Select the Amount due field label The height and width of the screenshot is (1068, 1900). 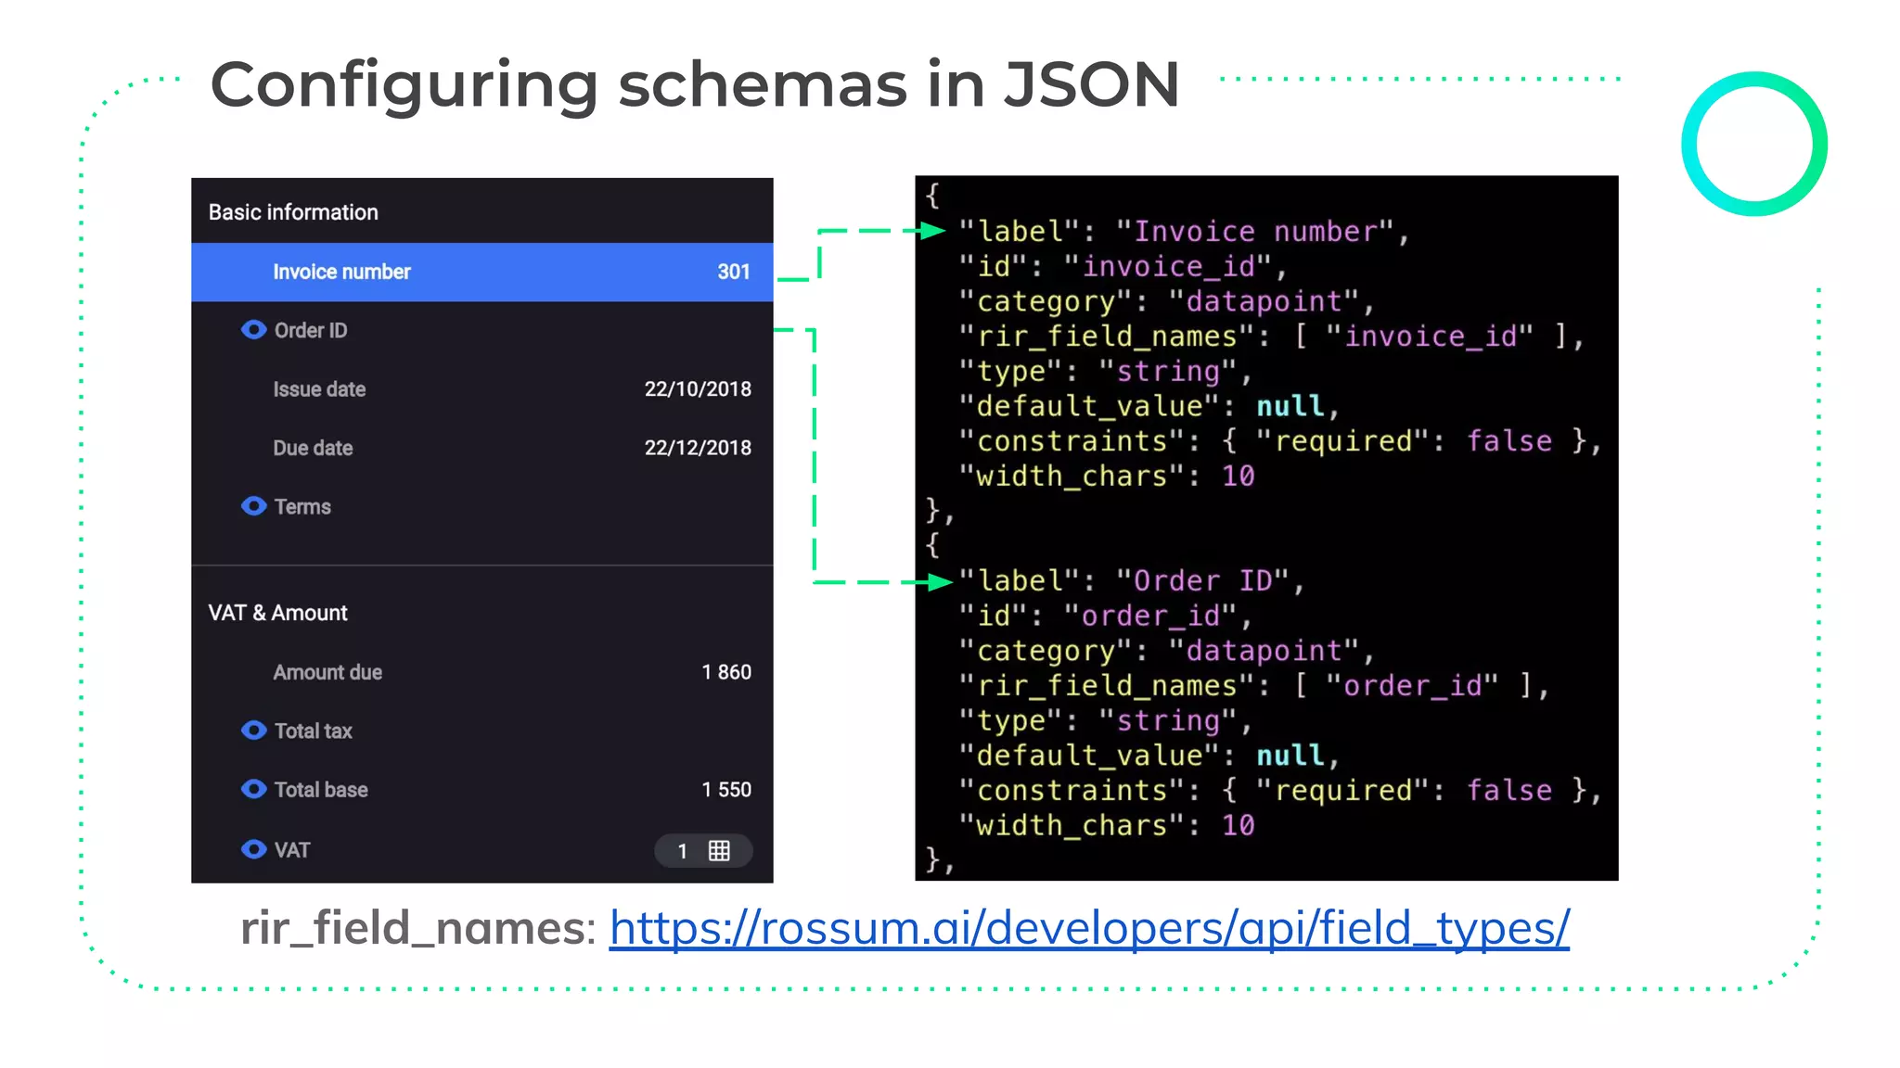pyautogui.click(x=327, y=672)
